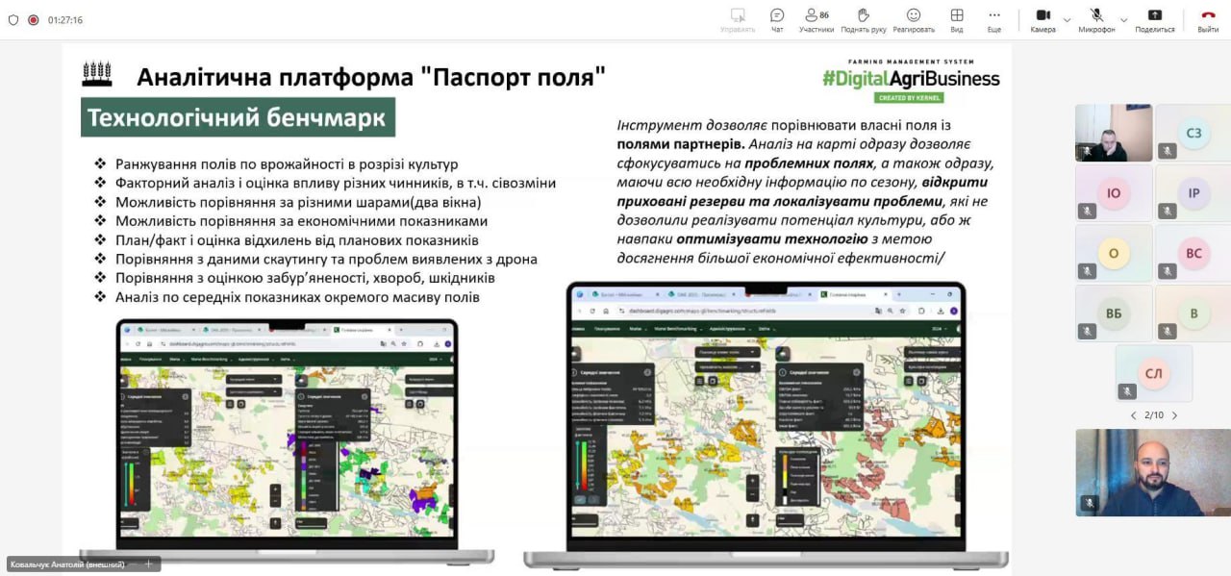Click the red recording indicator icon
The height and width of the screenshot is (576, 1231).
click(x=33, y=19)
